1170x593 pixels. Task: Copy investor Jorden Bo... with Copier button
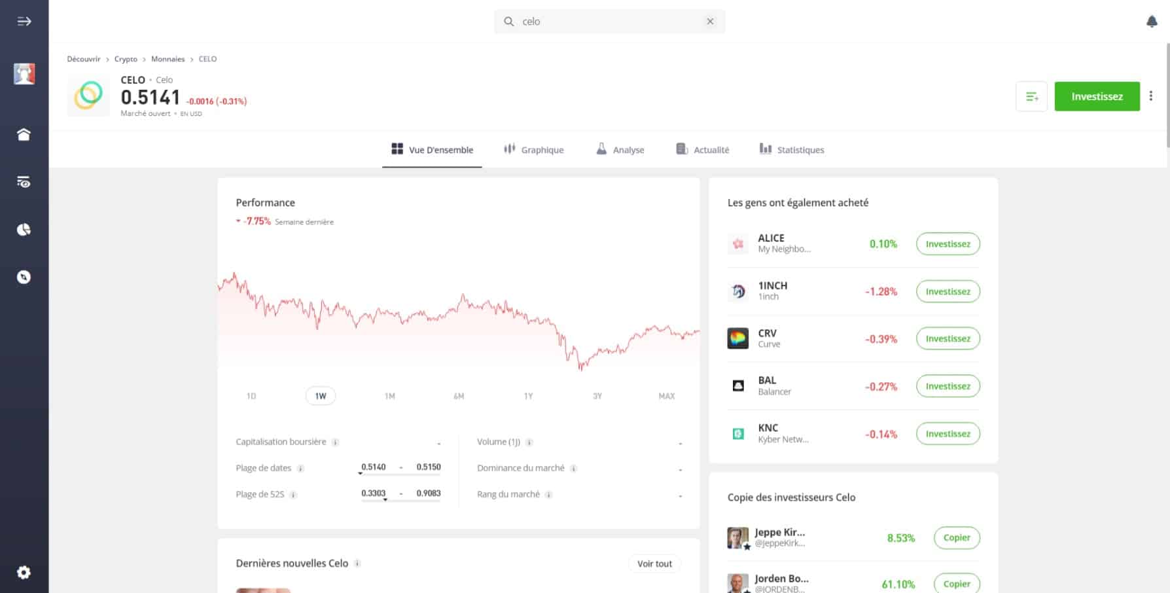click(957, 583)
